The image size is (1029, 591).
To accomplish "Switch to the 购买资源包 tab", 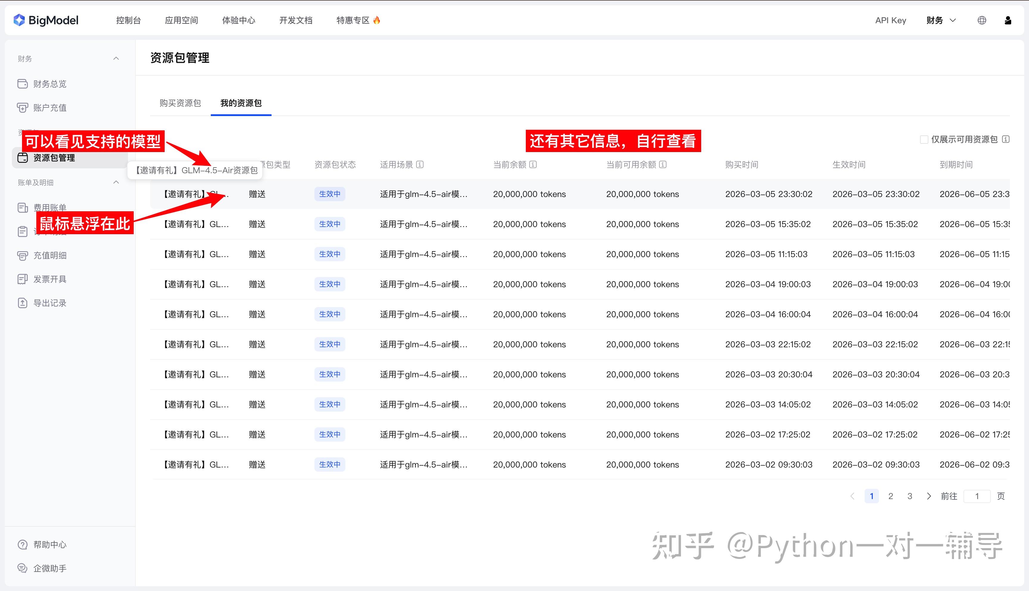I will tap(180, 103).
